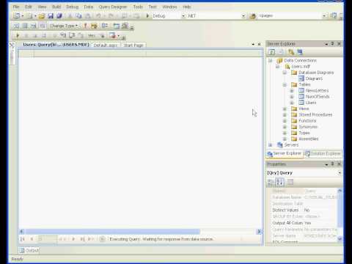
Task: Collapse the Tables folder node
Action: pyautogui.click(x=285, y=84)
